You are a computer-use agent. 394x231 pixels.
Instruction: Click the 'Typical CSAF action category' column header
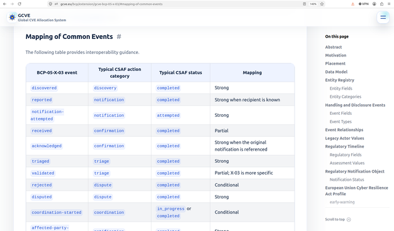[x=120, y=73]
